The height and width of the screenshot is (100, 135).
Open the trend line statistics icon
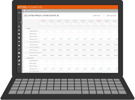(19, 49)
